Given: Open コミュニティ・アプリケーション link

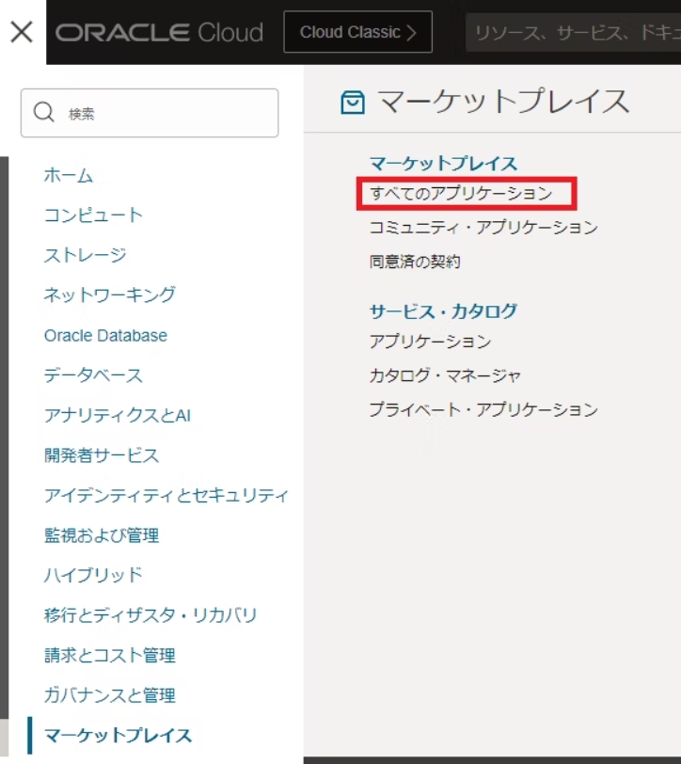Looking at the screenshot, I should coord(483,228).
